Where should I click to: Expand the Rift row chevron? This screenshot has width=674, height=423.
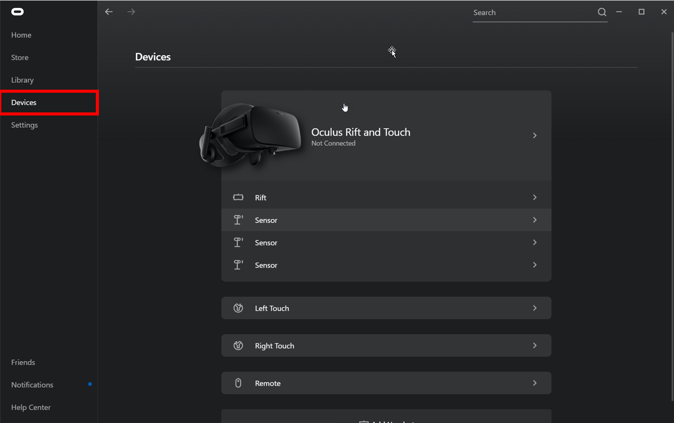(535, 197)
